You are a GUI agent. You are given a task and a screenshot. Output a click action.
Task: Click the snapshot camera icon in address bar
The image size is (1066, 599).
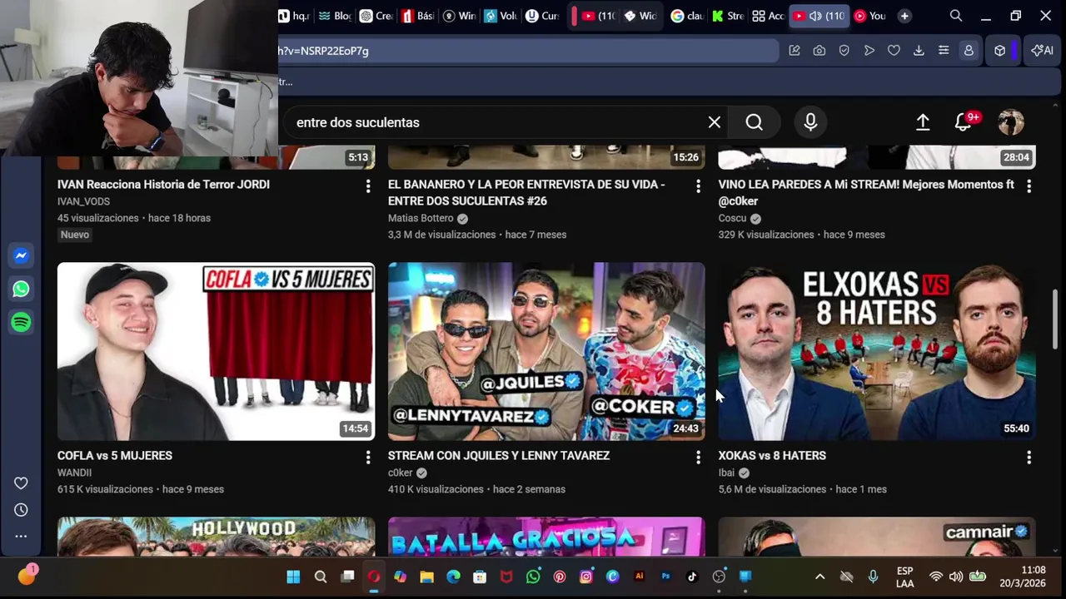819,51
